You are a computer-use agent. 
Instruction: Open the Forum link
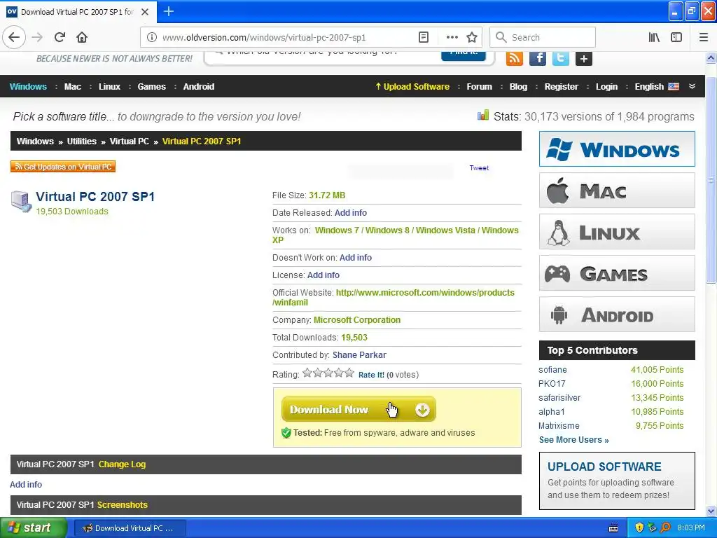479,86
